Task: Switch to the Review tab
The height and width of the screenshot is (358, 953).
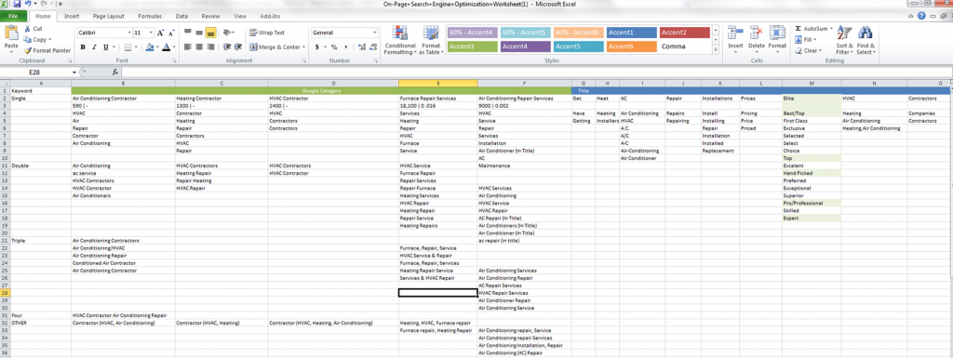Action: point(210,17)
